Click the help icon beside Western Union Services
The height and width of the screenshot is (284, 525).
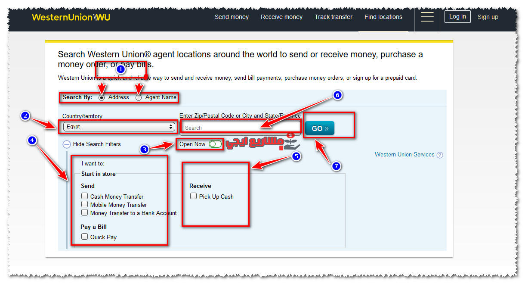coord(440,155)
